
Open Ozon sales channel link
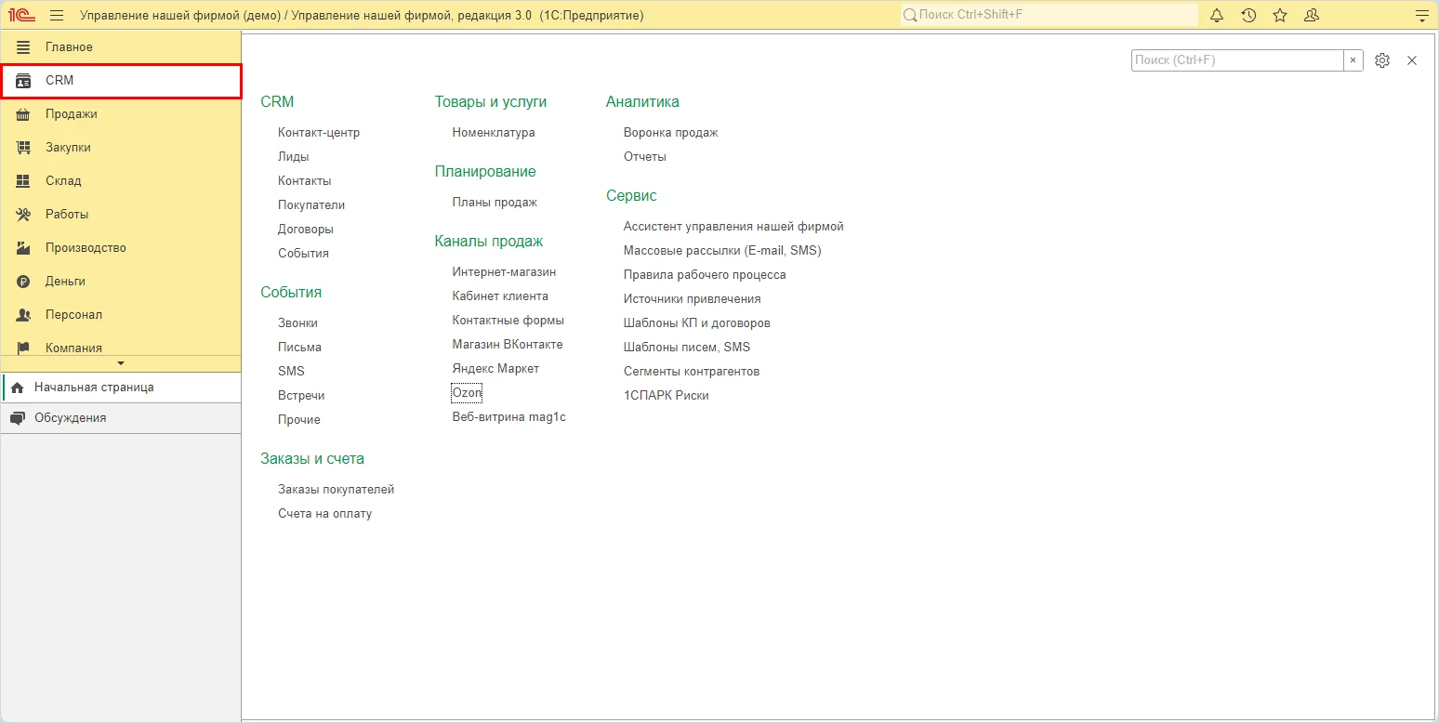click(467, 393)
